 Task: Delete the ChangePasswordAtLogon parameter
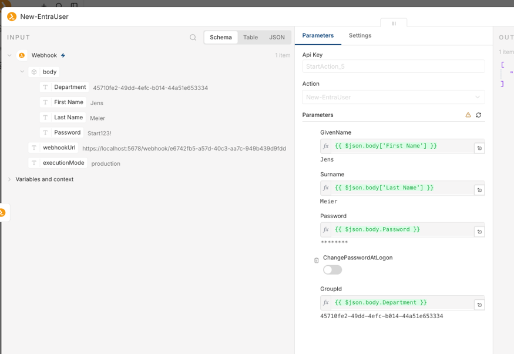tap(317, 260)
